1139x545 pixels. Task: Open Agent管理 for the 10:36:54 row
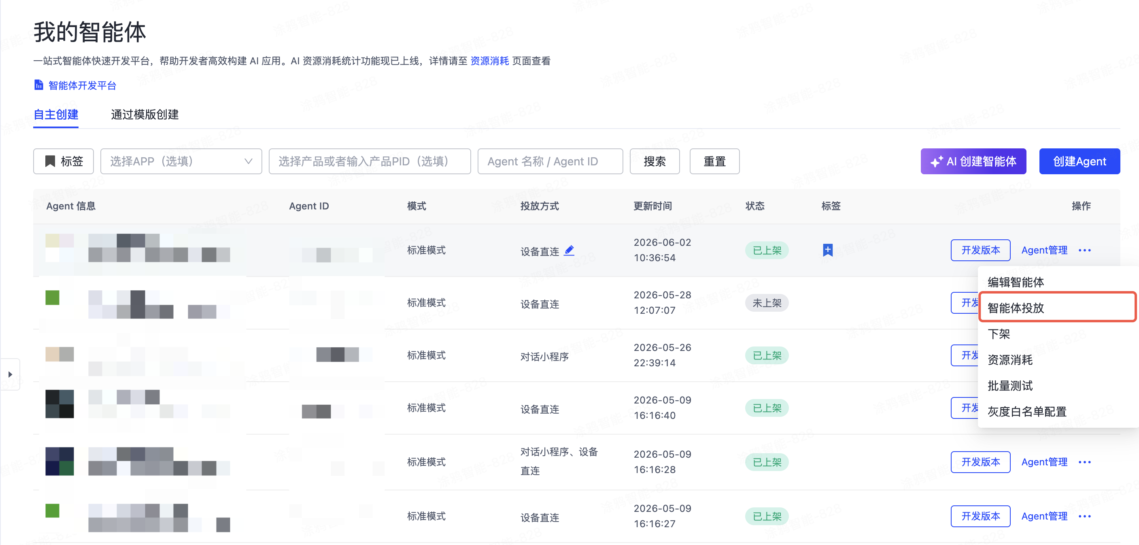pyautogui.click(x=1044, y=250)
